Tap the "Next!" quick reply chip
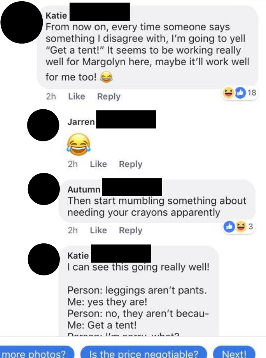This screenshot has width=266, height=358. (x=234, y=352)
